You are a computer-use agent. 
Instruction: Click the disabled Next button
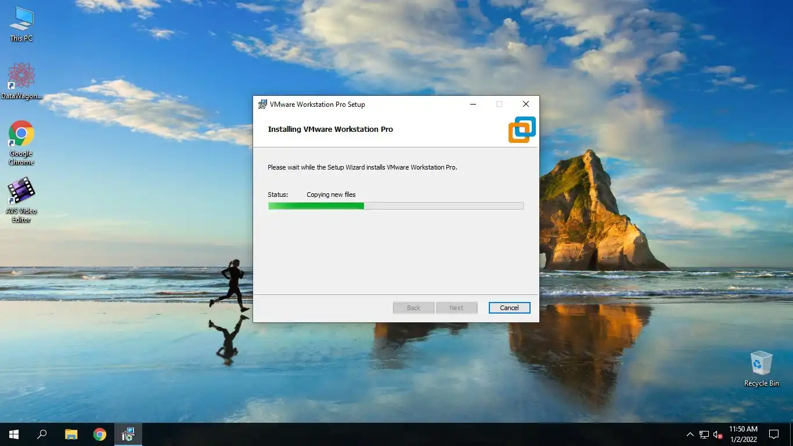click(456, 308)
